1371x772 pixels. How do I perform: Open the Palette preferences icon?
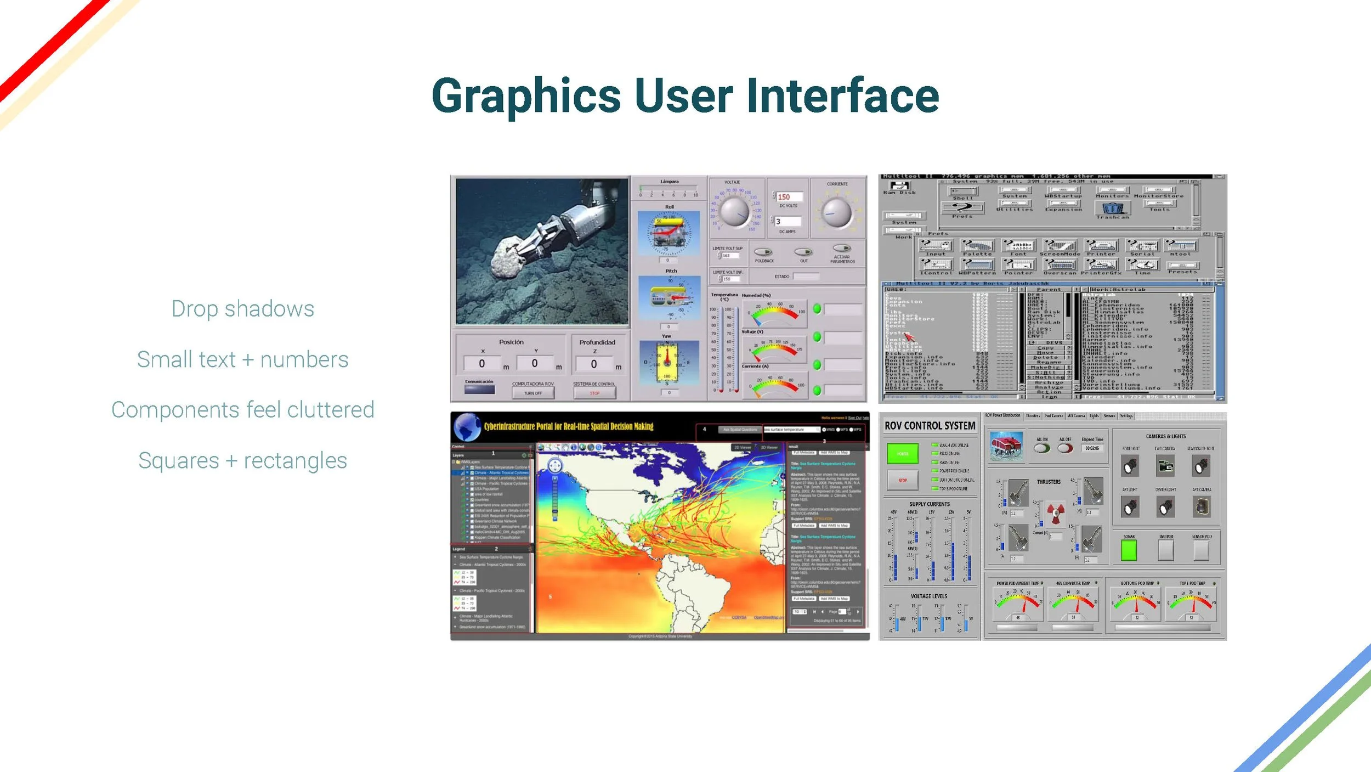[977, 245]
